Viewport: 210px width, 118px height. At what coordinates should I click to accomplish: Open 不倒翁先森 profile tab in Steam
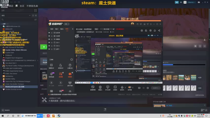[x=32, y=6]
